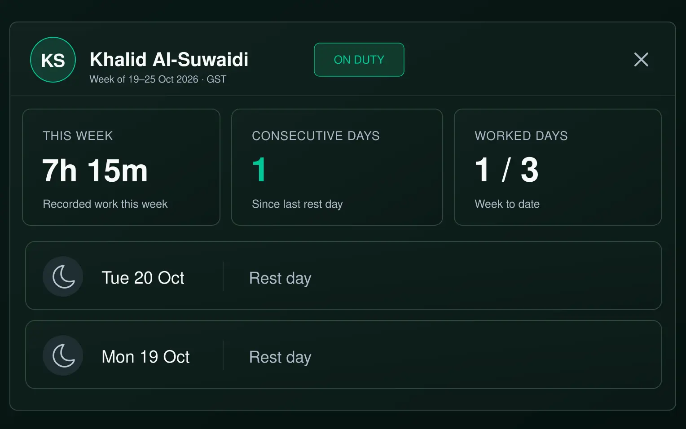Viewport: 686px width, 429px height.
Task: Click the Mon 19 Oct date label
Action: click(146, 357)
